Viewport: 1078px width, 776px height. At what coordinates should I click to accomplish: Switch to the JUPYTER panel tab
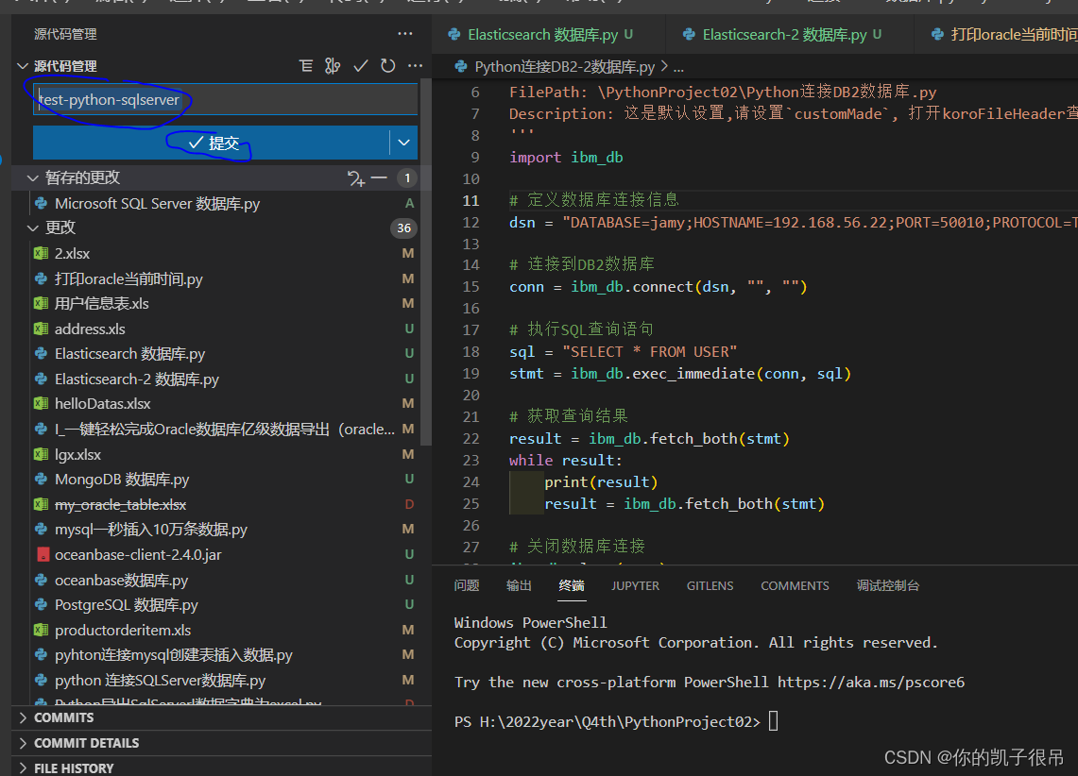635,585
